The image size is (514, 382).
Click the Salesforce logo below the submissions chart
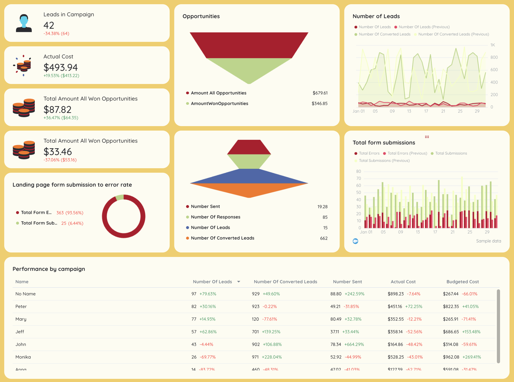[x=356, y=241]
